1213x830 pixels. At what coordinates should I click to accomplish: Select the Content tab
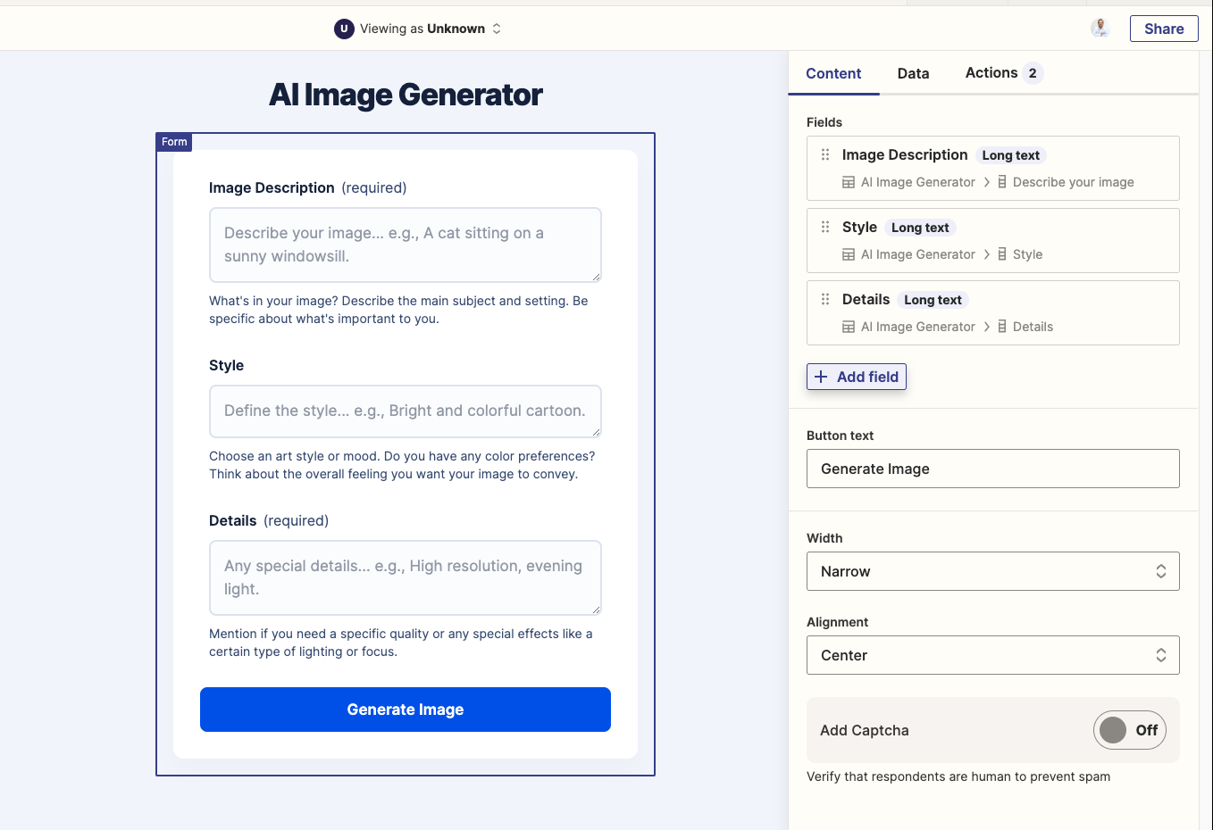click(833, 73)
